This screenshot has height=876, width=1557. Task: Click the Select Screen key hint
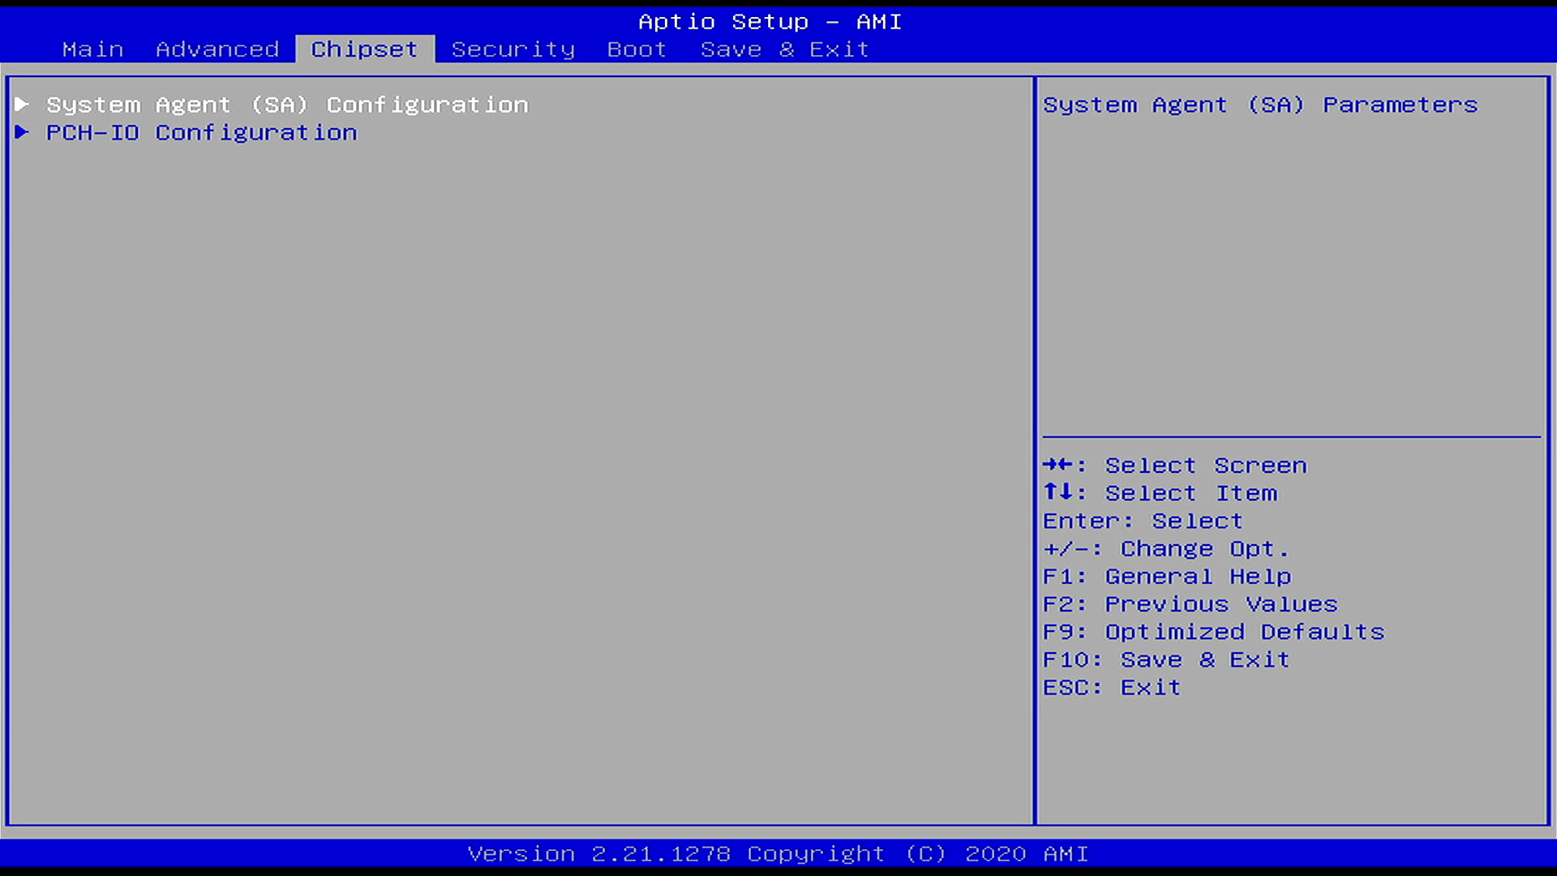tap(1174, 466)
